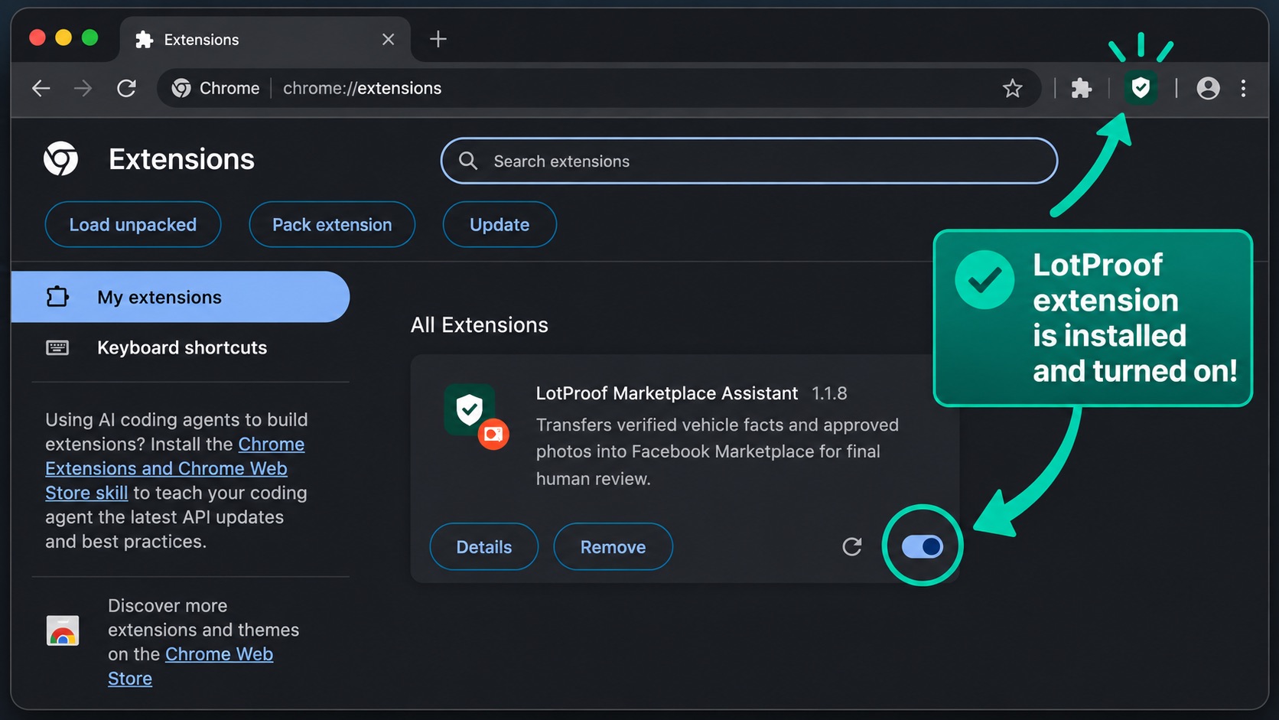Toggle off the LotProof Marketplace Assistant switch
1279x720 pixels.
pos(922,546)
